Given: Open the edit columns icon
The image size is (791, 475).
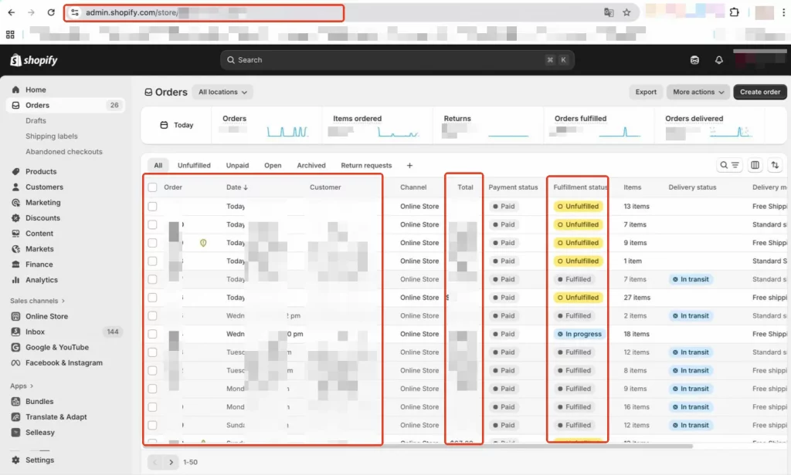Looking at the screenshot, I should [755, 165].
